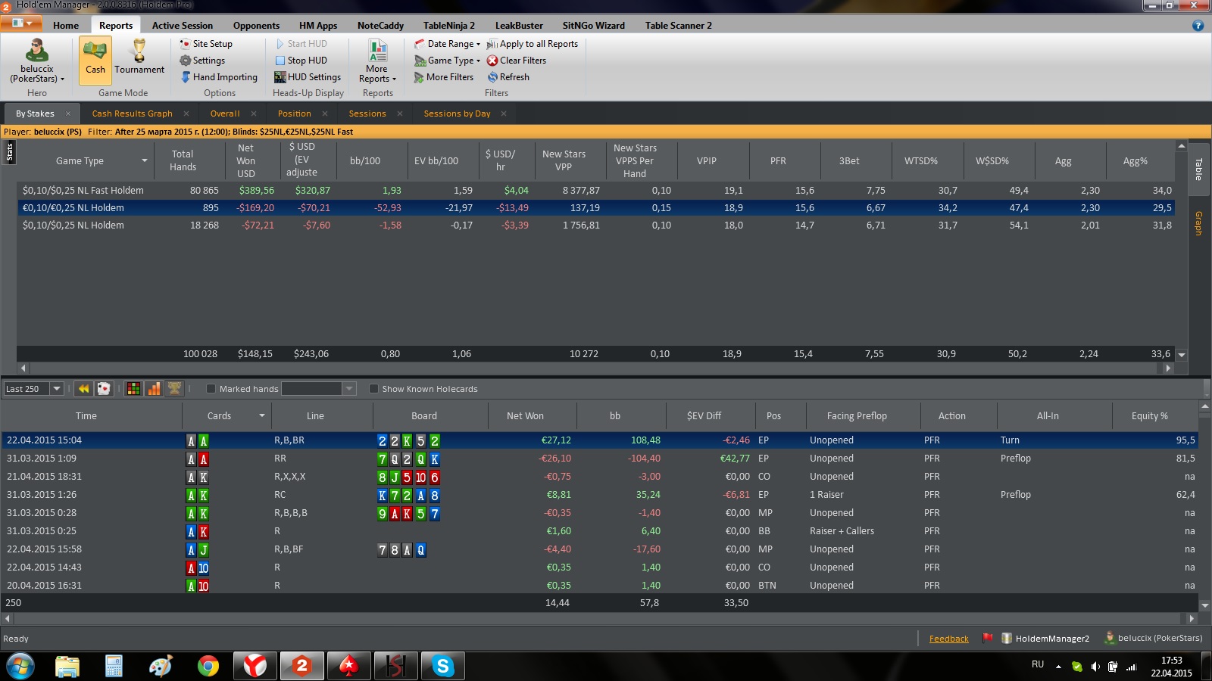Select the Tournament trophy game mode
Screen dimensions: 1212x681
tap(139, 58)
